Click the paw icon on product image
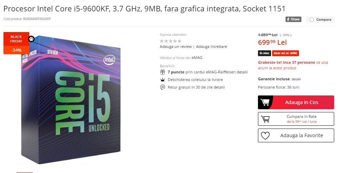The image size is (349, 173). pos(31,39)
